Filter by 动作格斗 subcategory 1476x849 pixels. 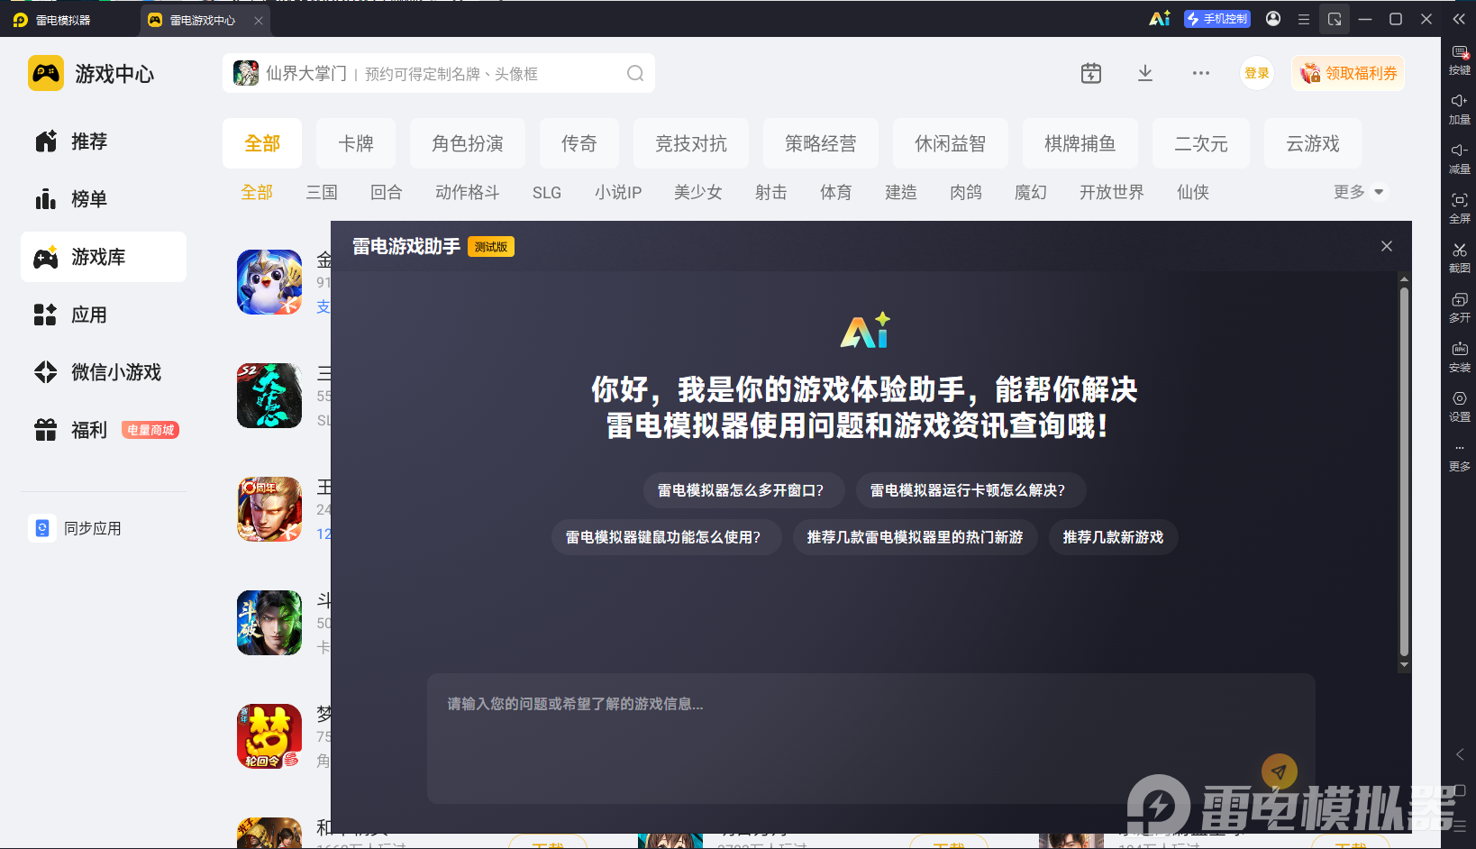(468, 192)
